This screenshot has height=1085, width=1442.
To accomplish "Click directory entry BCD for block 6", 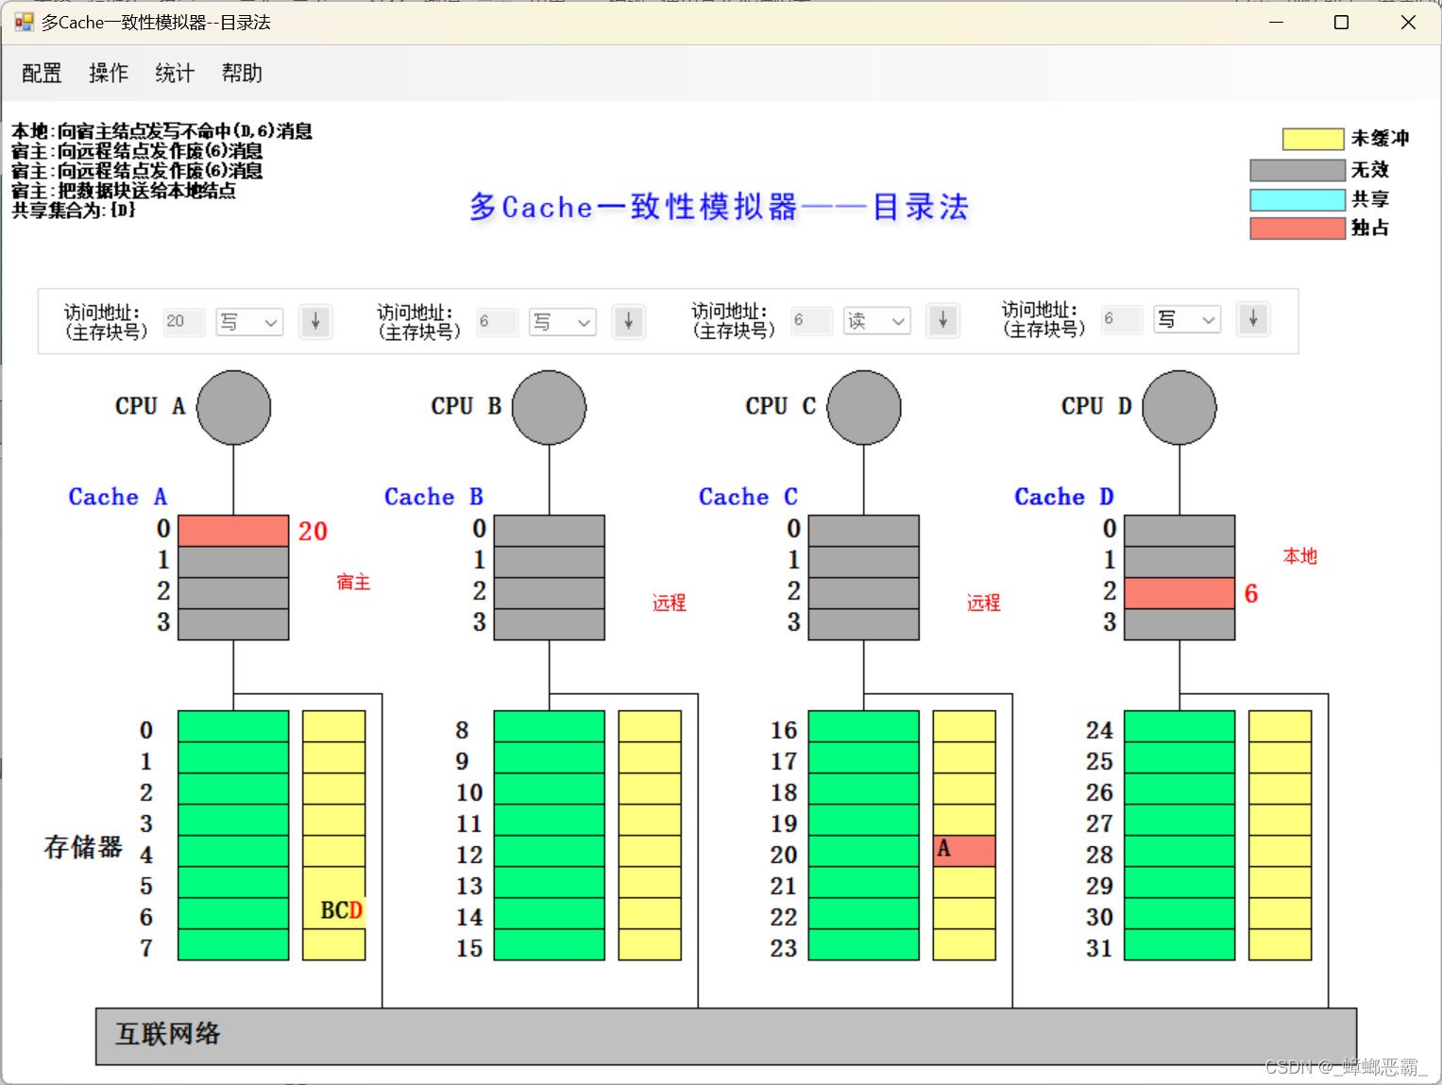I will [x=334, y=913].
